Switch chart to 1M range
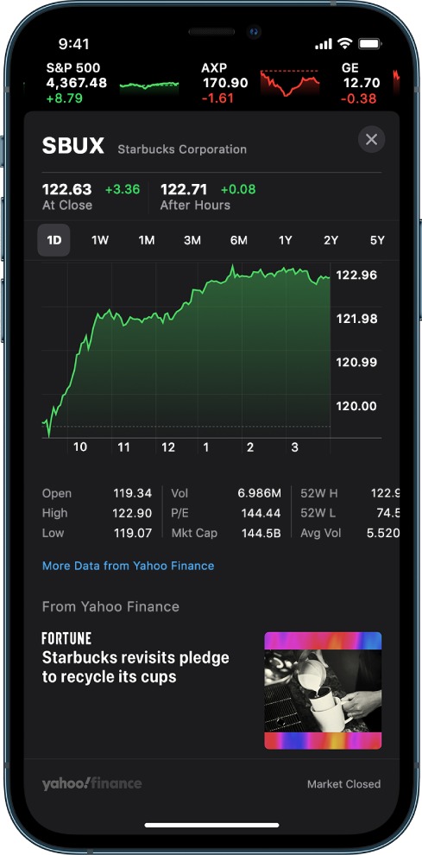 (x=146, y=240)
